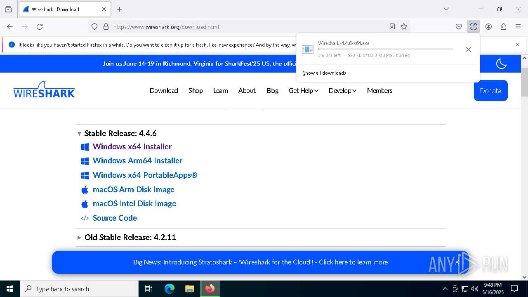Open the Learn nav item
The height and width of the screenshot is (297, 528).
tap(220, 90)
